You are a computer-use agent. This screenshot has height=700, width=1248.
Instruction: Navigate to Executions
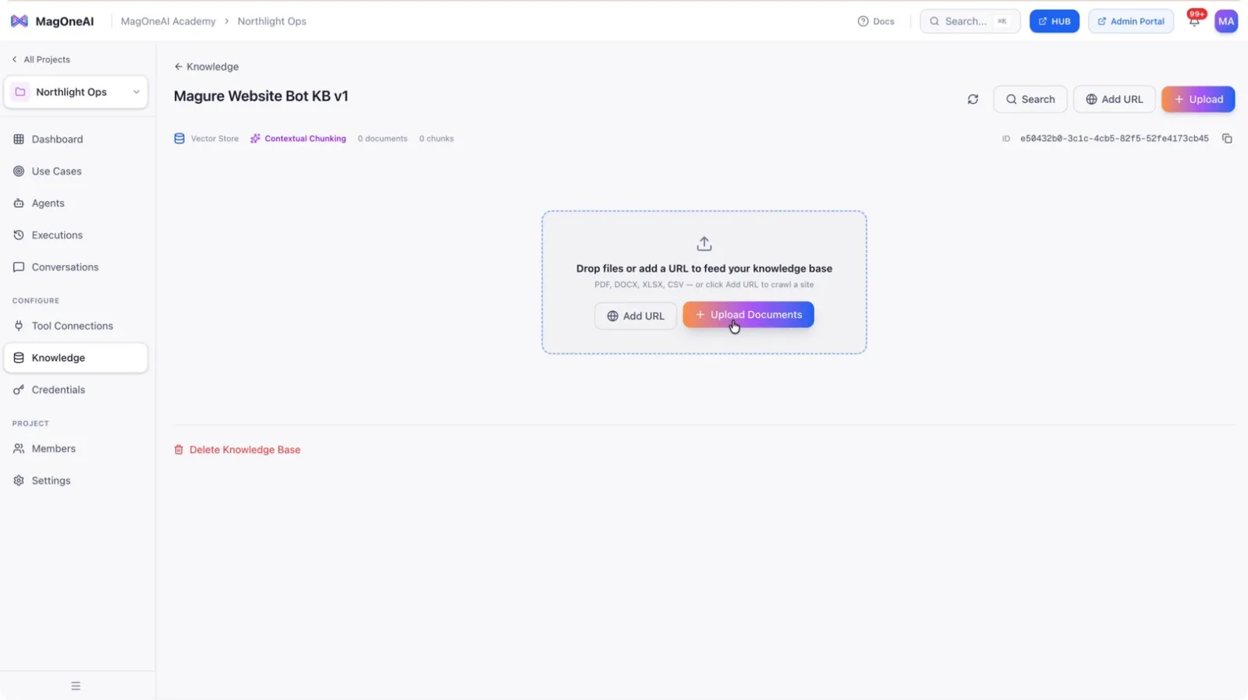[76, 235]
